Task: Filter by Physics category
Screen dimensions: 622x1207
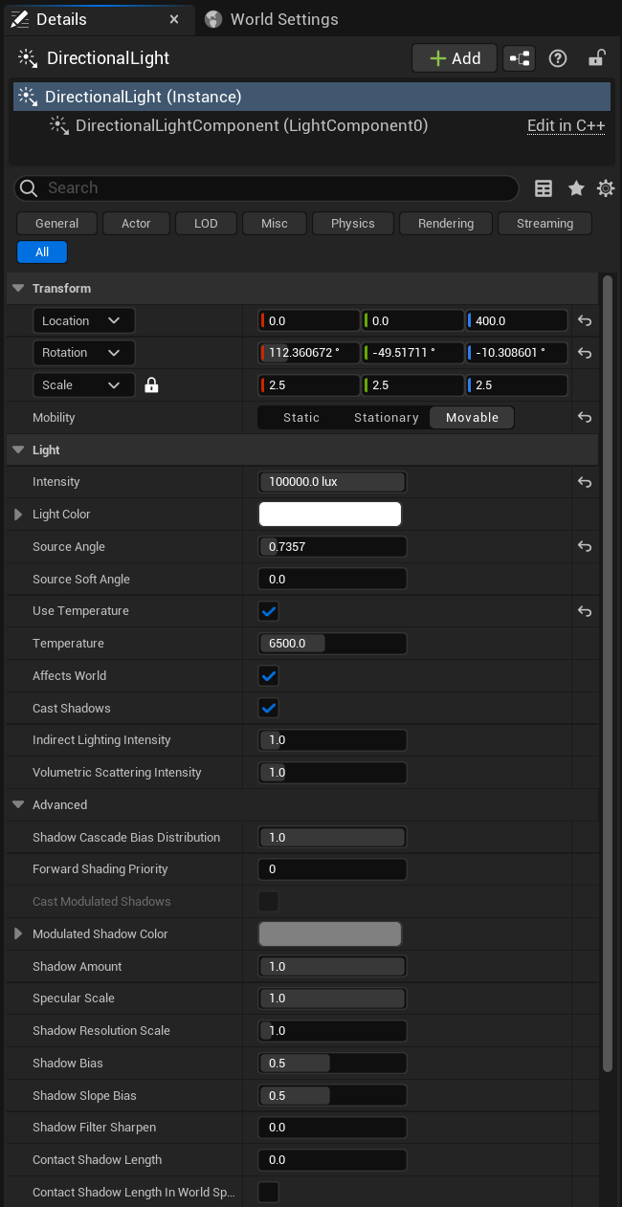Action: [x=353, y=223]
